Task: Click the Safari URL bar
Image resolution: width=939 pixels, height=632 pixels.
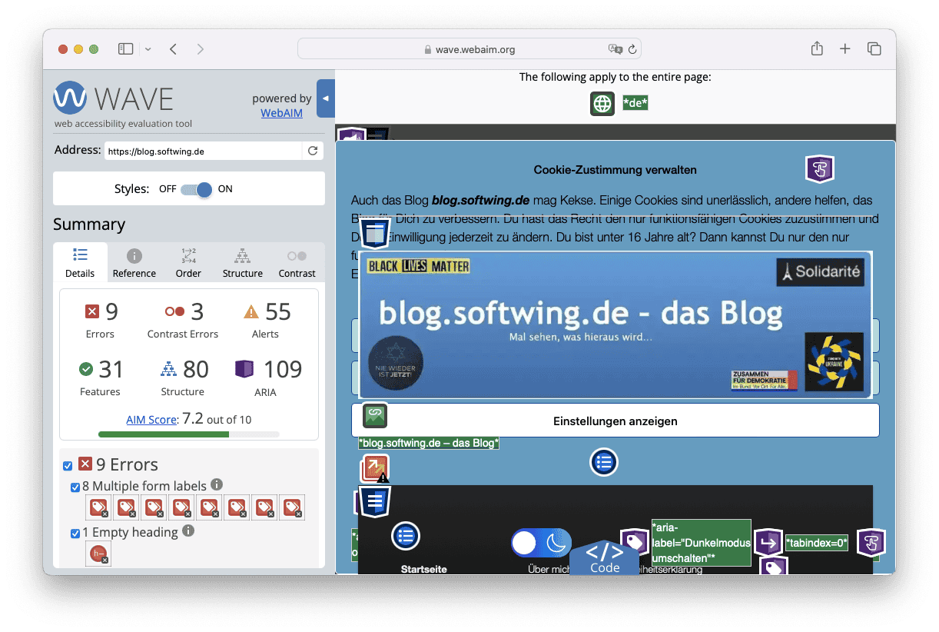Action: click(x=469, y=49)
